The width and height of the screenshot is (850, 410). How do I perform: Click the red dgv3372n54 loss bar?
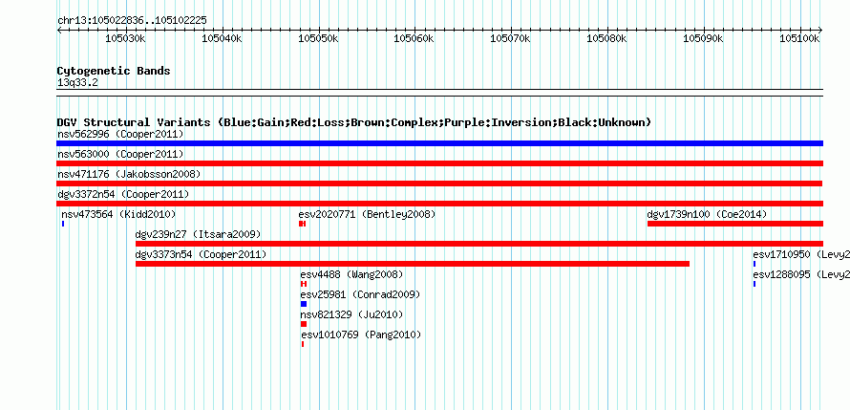[439, 204]
